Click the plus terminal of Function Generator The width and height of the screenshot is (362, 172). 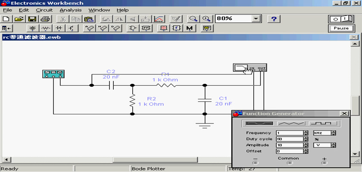point(325,163)
